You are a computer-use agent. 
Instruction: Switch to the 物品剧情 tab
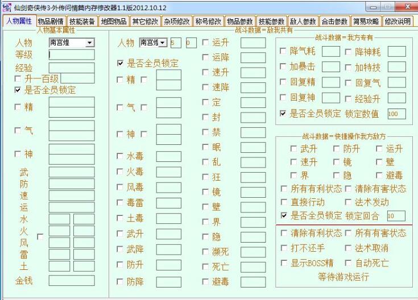[x=51, y=21]
